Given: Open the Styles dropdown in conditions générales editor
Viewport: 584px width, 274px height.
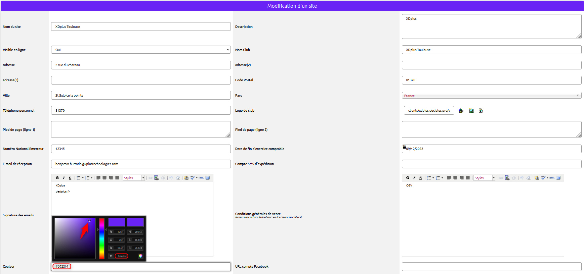Looking at the screenshot, I should [484, 178].
